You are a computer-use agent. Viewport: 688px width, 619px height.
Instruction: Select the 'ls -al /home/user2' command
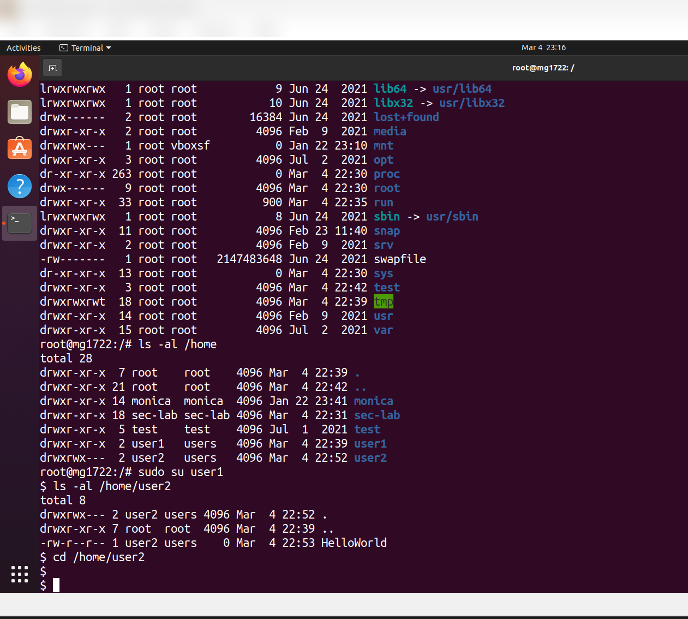[x=112, y=486]
